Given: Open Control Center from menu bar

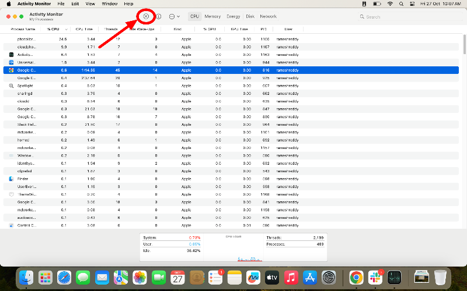Looking at the screenshot, I should point(412,4).
